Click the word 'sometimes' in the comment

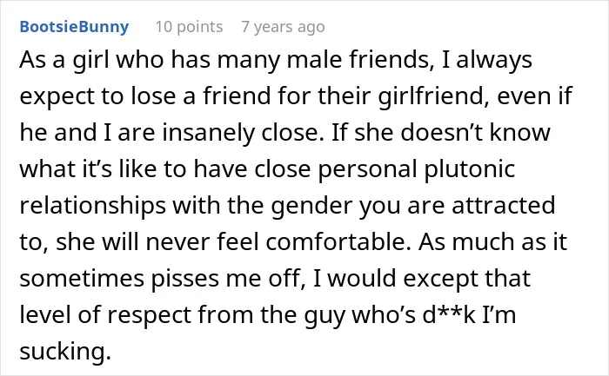pyautogui.click(x=82, y=279)
